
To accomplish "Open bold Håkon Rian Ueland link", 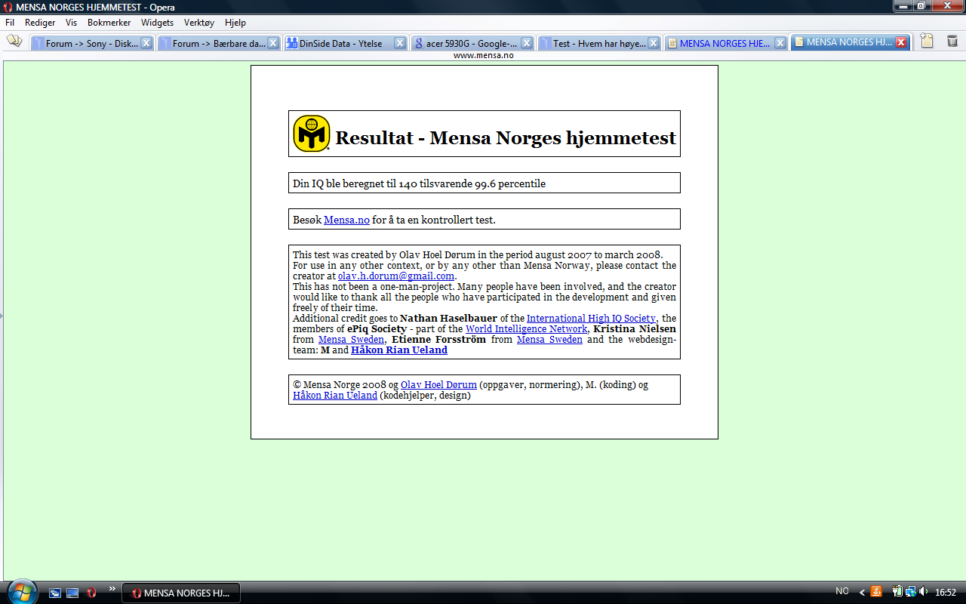I will (399, 350).
